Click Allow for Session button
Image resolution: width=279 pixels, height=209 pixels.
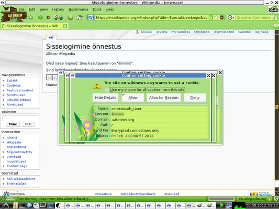tap(164, 98)
